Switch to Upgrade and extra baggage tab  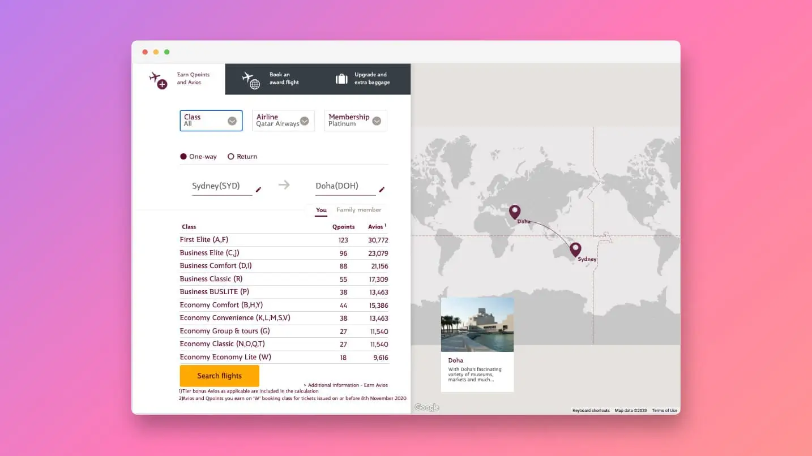coord(364,79)
